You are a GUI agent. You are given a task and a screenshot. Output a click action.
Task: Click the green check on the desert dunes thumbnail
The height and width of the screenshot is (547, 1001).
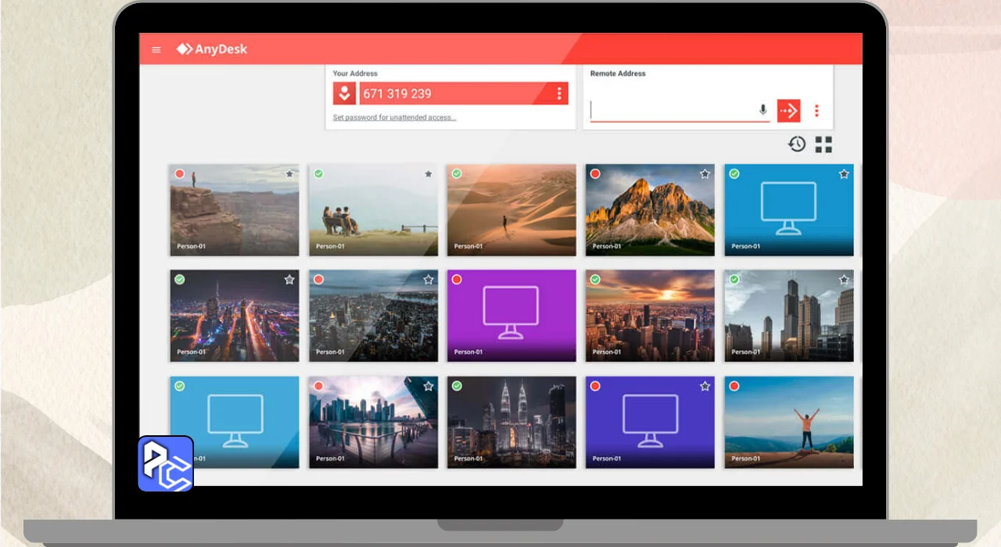tap(457, 173)
